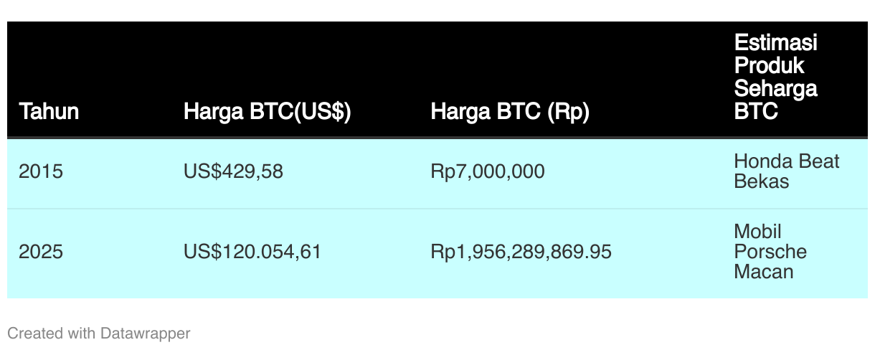Click the word Seharga in header

click(x=776, y=90)
